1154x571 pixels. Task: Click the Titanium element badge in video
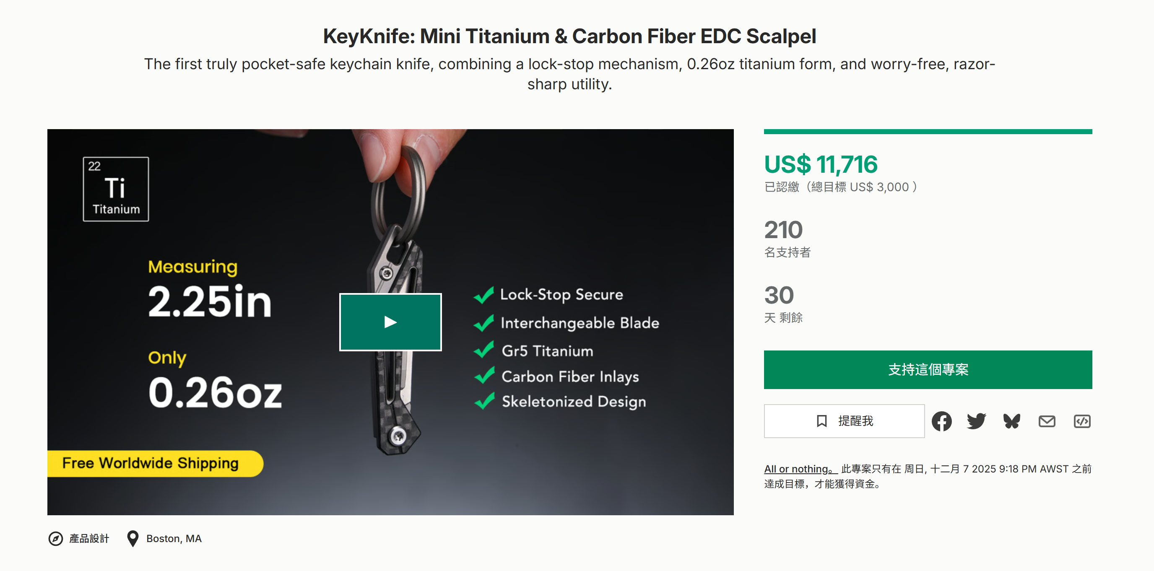116,189
